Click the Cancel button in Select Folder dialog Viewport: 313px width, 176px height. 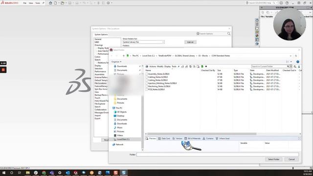[x=291, y=159]
